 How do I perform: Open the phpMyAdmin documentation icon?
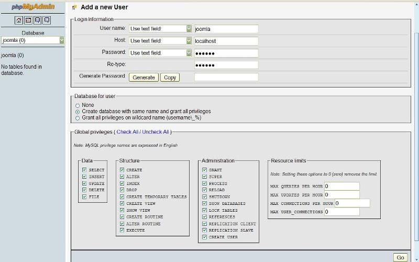(38, 20)
